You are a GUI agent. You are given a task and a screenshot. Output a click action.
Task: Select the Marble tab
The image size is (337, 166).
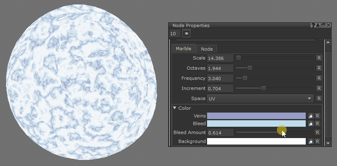(183, 49)
